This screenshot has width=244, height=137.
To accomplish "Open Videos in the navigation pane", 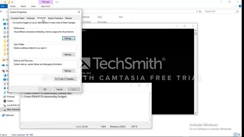I will point(10,101).
